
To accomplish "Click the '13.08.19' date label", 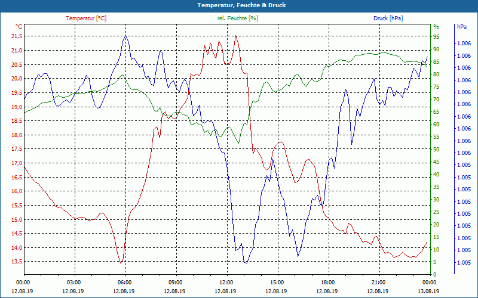I will pos(428,291).
